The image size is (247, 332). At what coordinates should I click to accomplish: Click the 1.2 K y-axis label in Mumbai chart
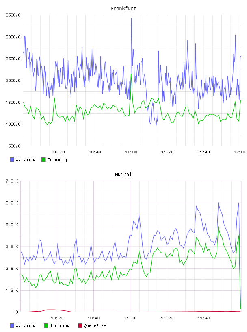click(x=12, y=290)
